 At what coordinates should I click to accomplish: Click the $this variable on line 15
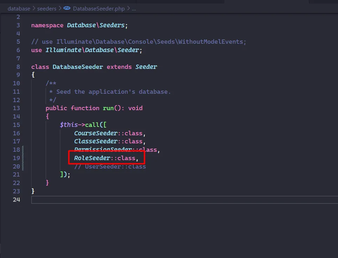pyautogui.click(x=69, y=125)
